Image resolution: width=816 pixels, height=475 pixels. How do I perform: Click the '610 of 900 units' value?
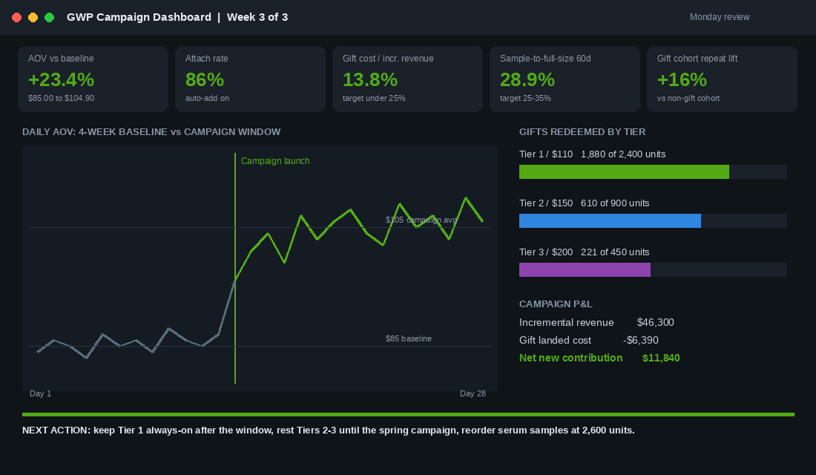point(615,203)
